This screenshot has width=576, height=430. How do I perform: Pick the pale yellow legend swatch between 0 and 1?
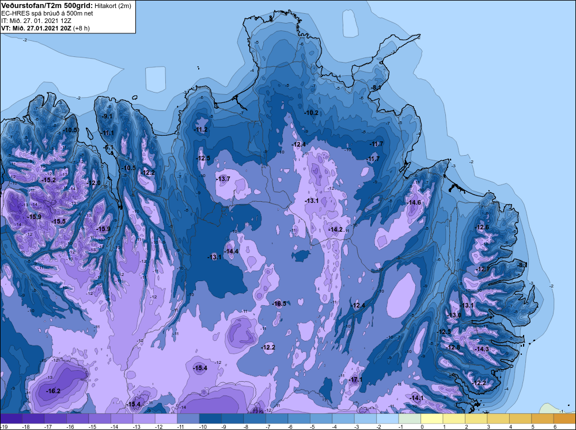pos(431,419)
